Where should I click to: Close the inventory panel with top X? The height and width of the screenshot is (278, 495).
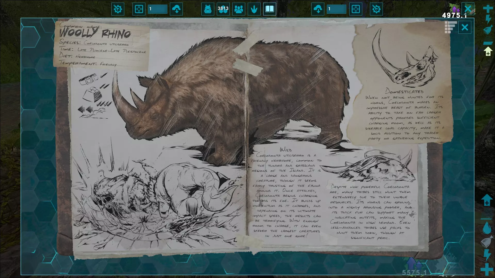(x=468, y=9)
